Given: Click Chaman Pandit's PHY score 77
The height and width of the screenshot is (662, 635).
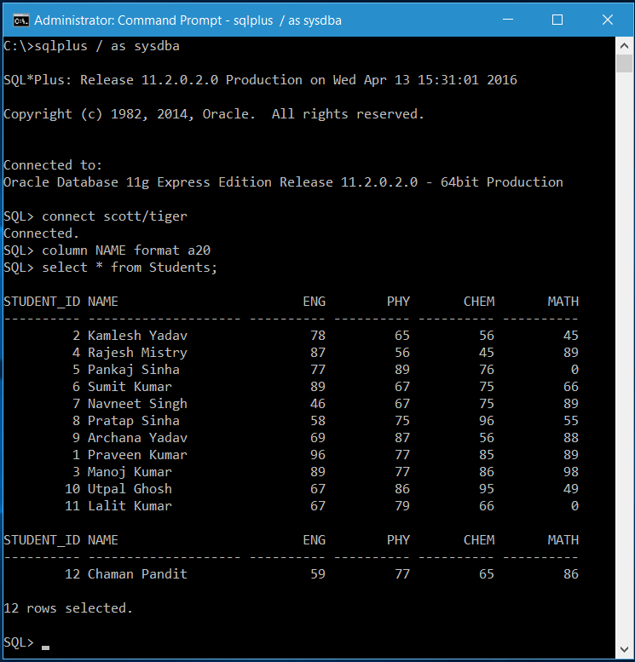Looking at the screenshot, I should click(x=402, y=573).
